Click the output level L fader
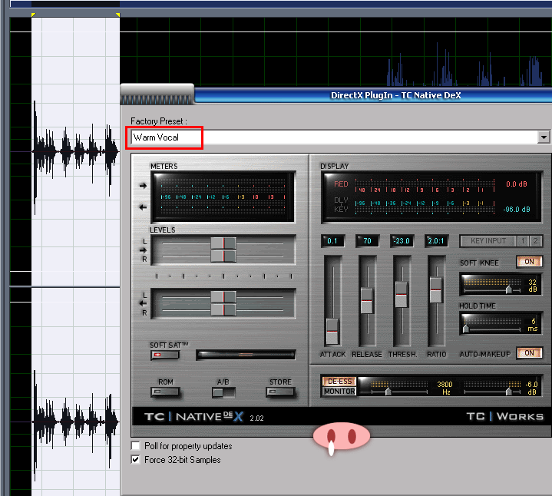 [x=223, y=297]
